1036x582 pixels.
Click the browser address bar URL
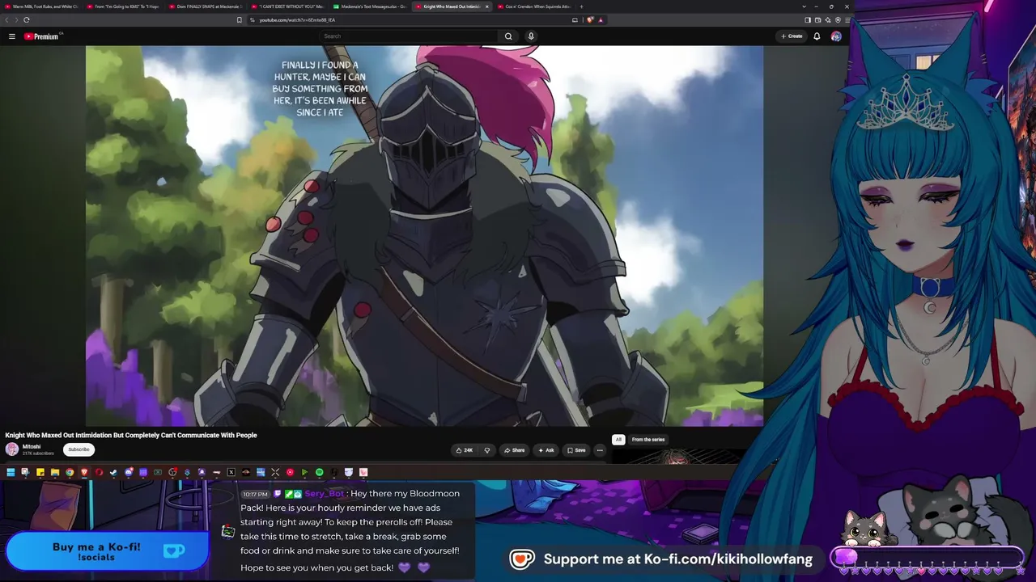coord(297,19)
